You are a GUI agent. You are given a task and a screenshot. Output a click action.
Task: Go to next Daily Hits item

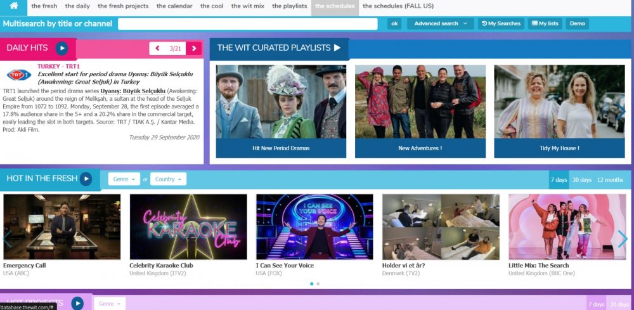point(194,48)
